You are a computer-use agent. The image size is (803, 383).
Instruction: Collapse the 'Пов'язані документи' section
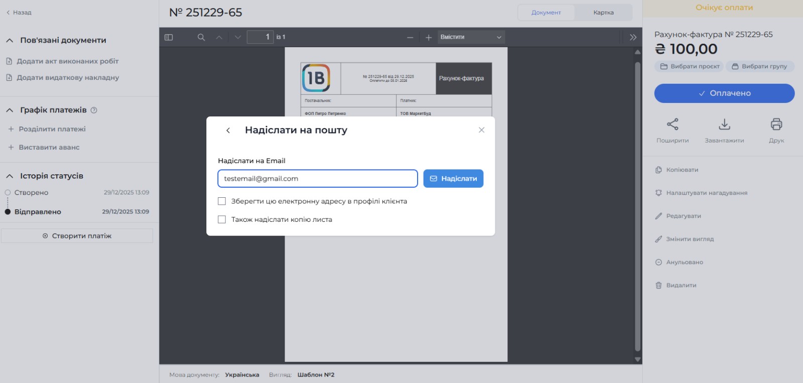point(10,40)
